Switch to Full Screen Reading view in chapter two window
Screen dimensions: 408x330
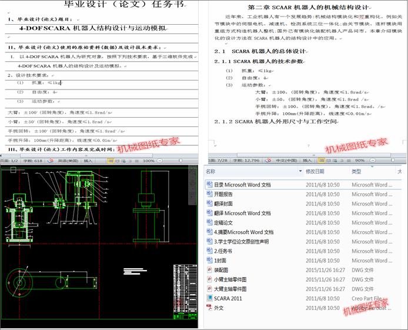tap(329, 161)
